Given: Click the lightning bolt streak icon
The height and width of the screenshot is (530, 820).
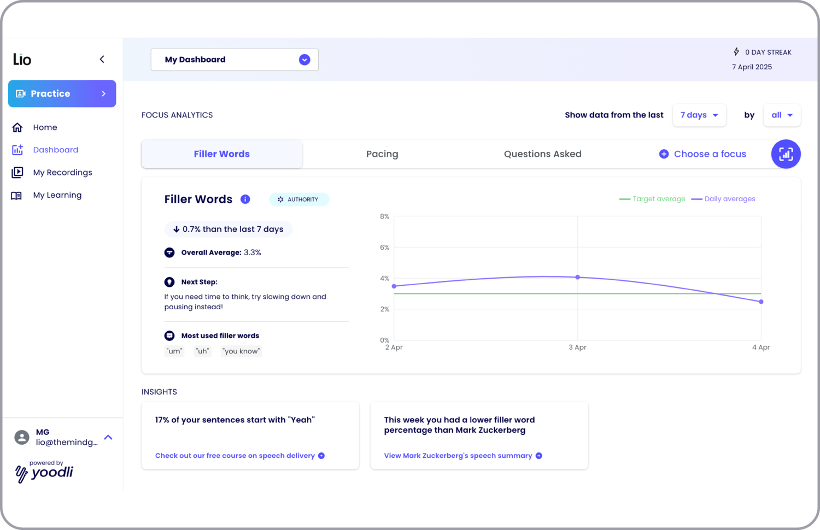Looking at the screenshot, I should pyautogui.click(x=736, y=52).
